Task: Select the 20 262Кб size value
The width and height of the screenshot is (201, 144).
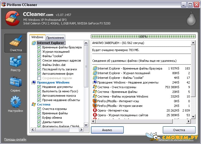Action: 173,110
